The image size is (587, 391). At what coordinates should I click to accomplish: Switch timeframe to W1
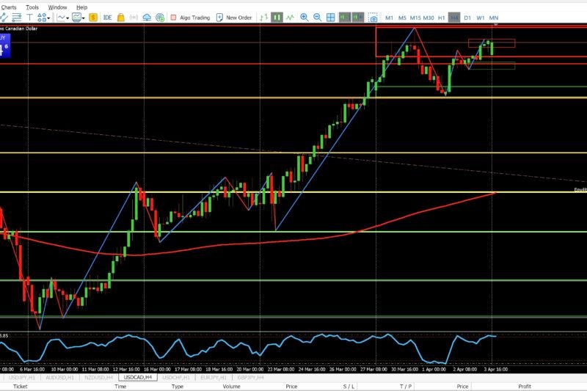481,18
